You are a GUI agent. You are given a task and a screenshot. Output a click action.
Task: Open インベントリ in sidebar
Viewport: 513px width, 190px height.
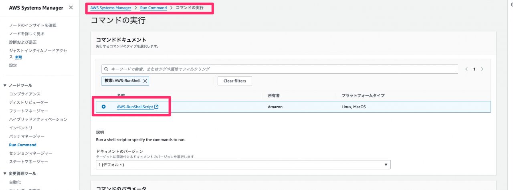21,128
